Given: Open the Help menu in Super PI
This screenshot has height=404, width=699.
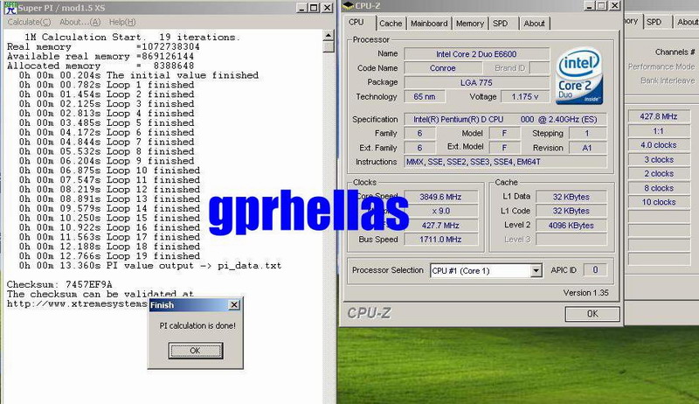Looking at the screenshot, I should pyautogui.click(x=122, y=22).
